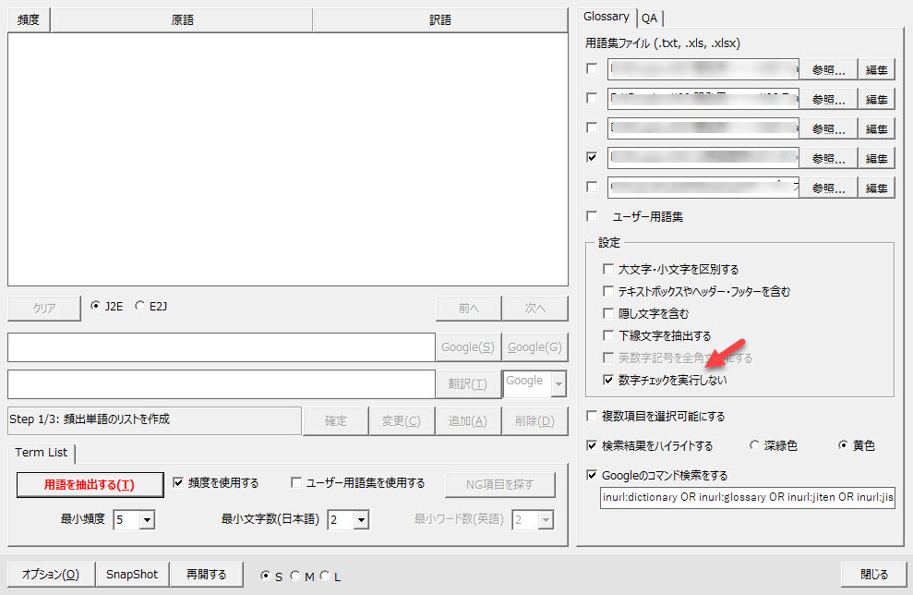This screenshot has height=595, width=913.
Task: Switch to the QA tab
Action: pyautogui.click(x=650, y=18)
